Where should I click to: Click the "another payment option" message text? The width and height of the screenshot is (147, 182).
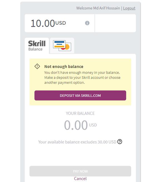coord(64,82)
